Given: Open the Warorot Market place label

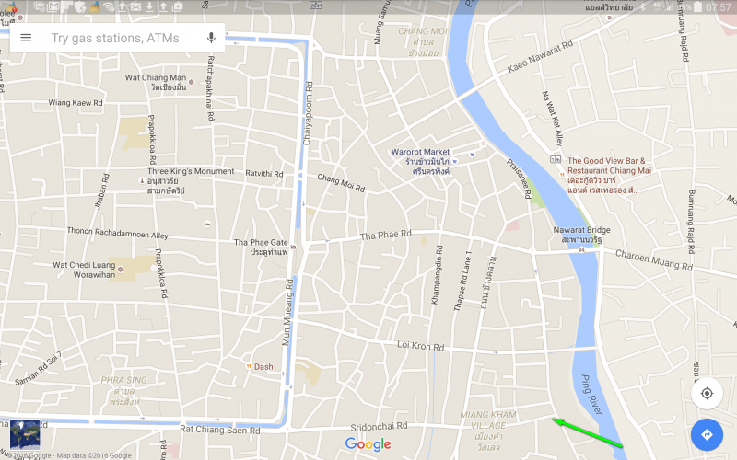Looking at the screenshot, I should (x=420, y=152).
